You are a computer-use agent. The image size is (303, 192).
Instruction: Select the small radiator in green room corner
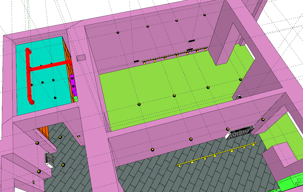click(x=239, y=97)
